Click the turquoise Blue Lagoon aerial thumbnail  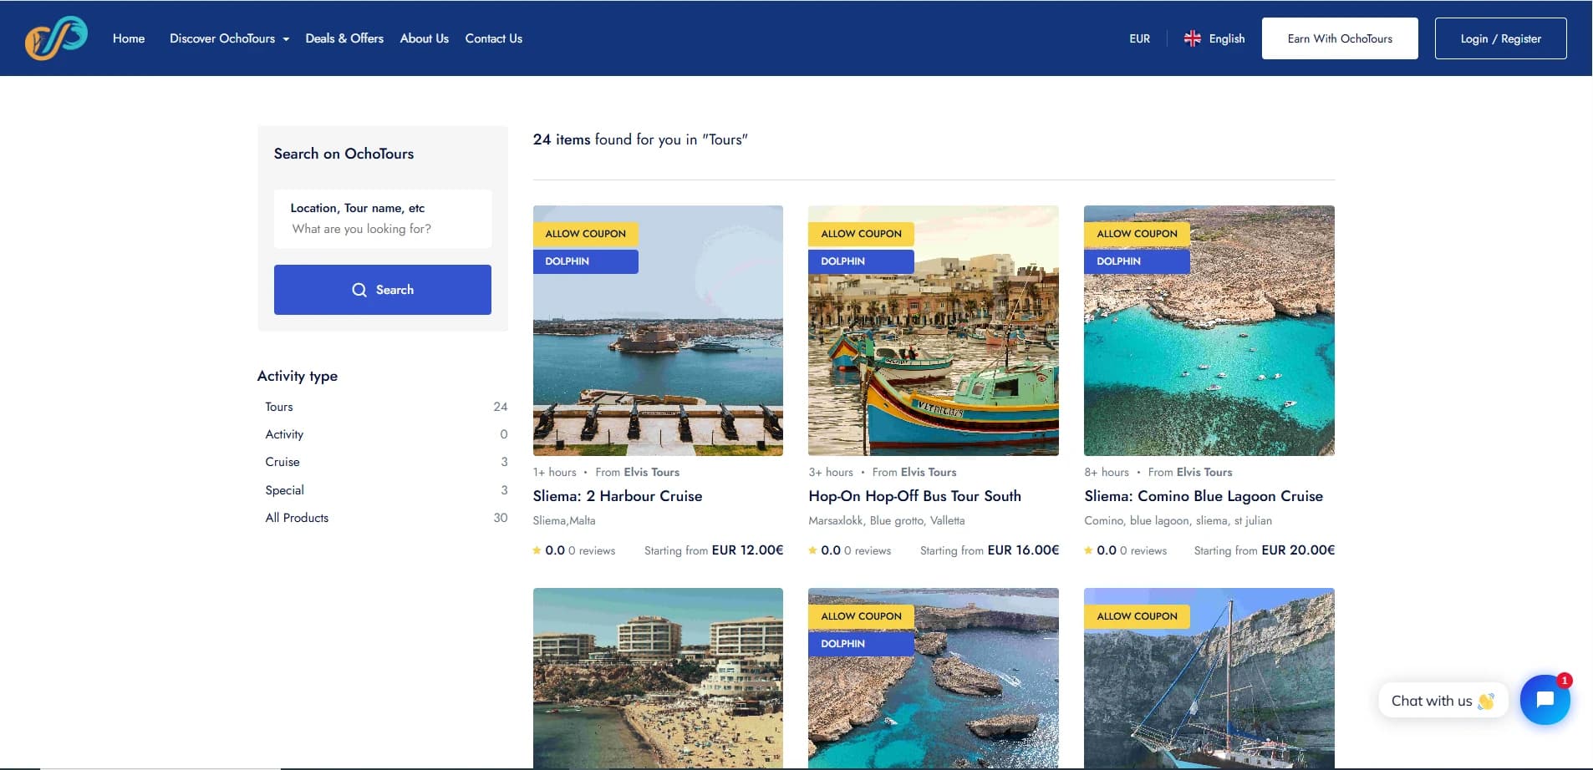(x=1209, y=331)
